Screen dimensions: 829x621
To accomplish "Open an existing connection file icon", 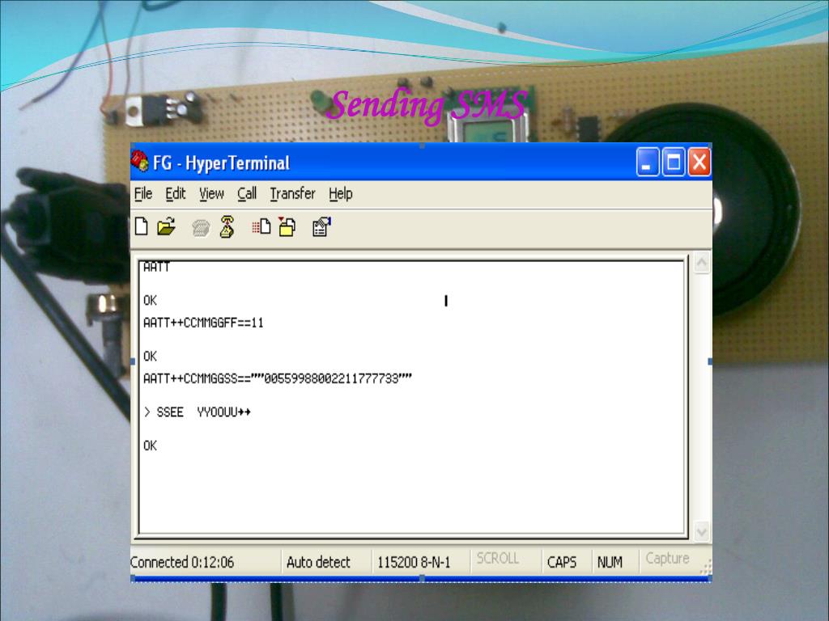I will (x=167, y=226).
